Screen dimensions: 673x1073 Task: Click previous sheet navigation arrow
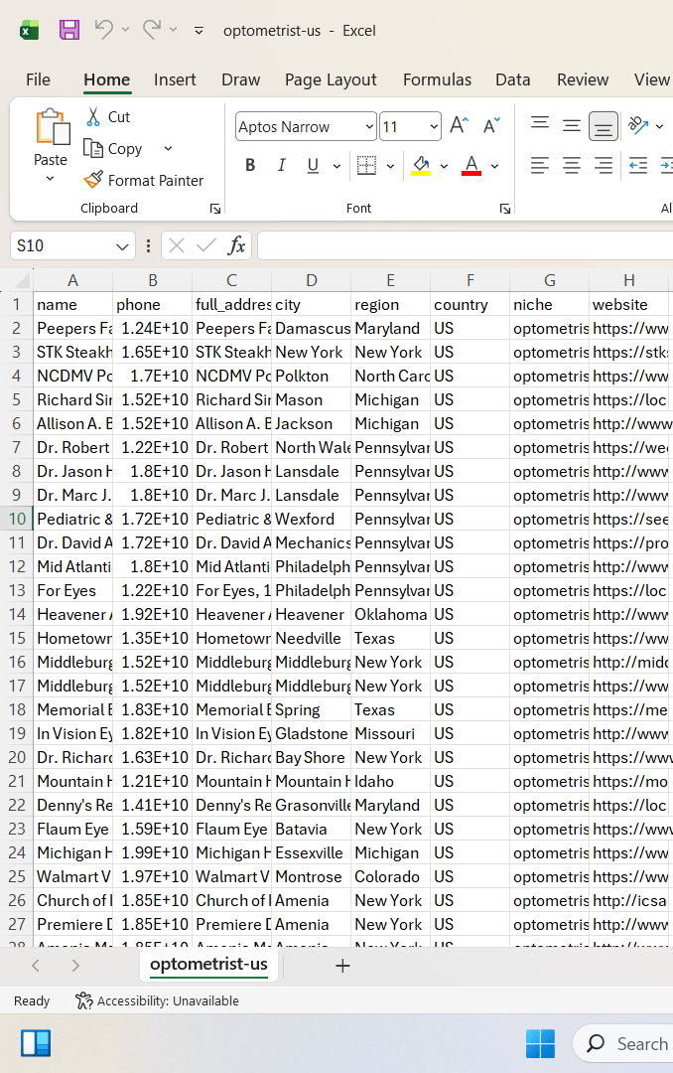click(36, 966)
